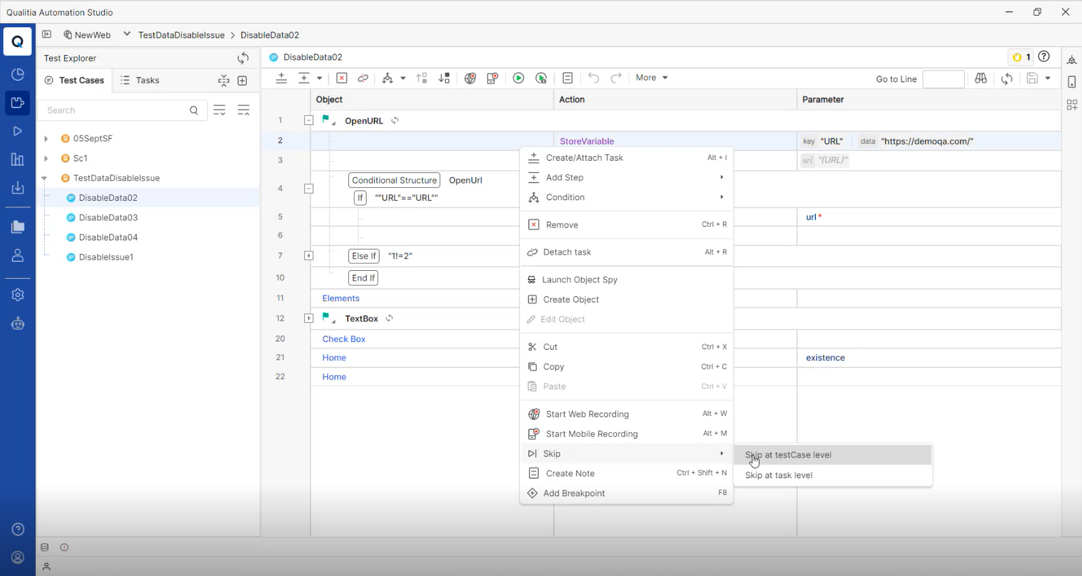The height and width of the screenshot is (576, 1082).
Task: Click the Detach task link toolbar icon
Action: [x=363, y=78]
